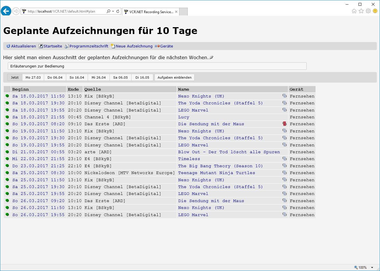Click the red exception icon for Die Sendung mit der Maus
Viewport: 380px width, 271px height.
[x=284, y=124]
